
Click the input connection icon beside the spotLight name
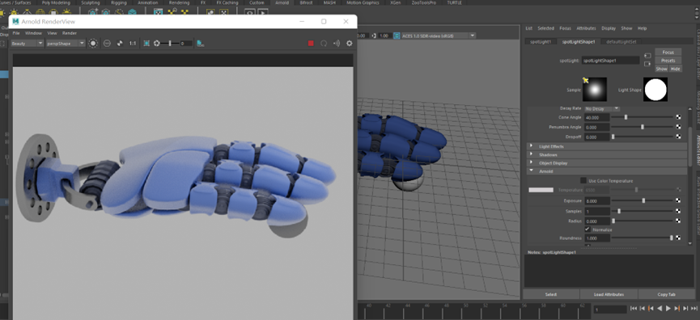(647, 56)
